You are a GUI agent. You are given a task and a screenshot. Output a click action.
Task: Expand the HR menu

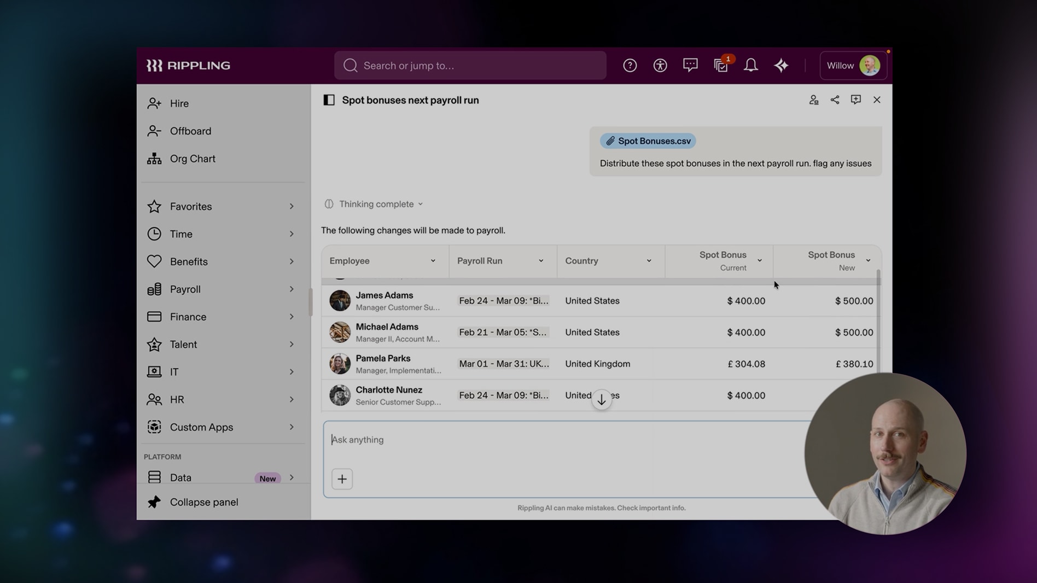click(x=223, y=400)
